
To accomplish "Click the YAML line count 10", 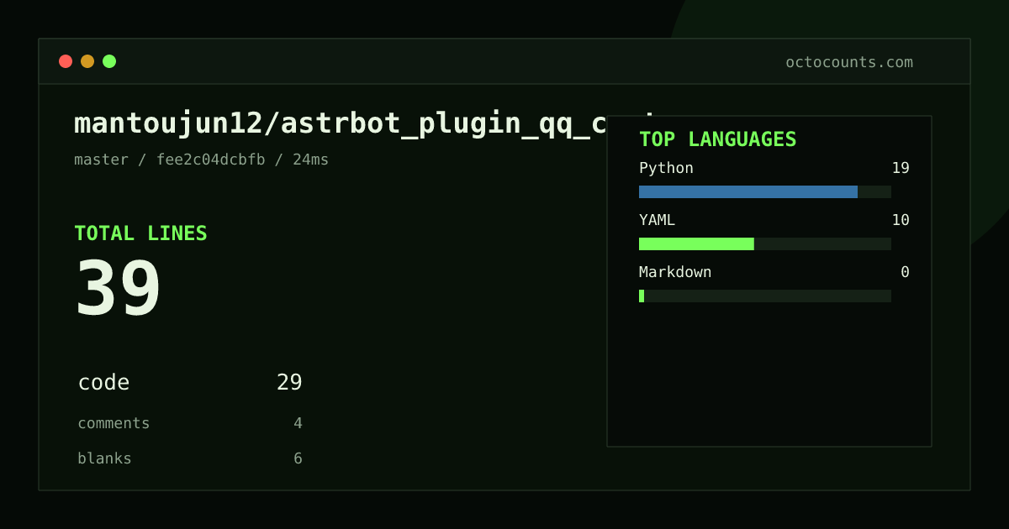I will click(x=901, y=220).
